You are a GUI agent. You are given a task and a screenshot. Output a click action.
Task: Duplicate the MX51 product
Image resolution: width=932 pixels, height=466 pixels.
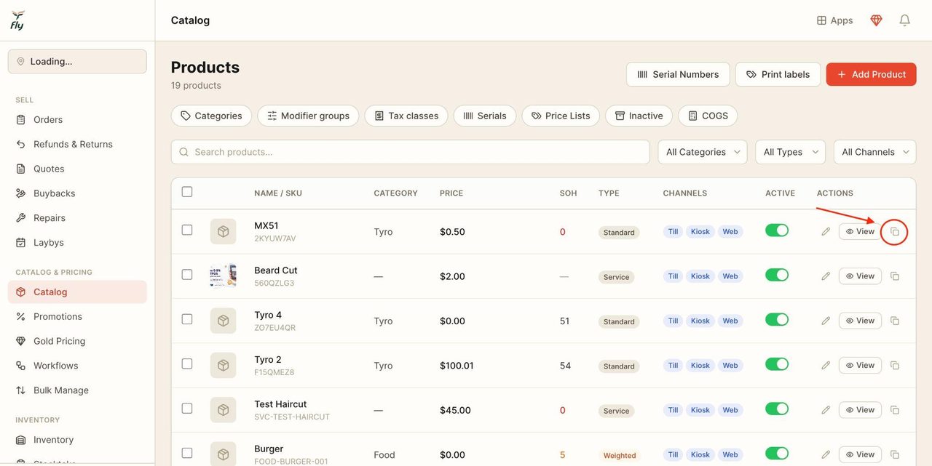[895, 232]
